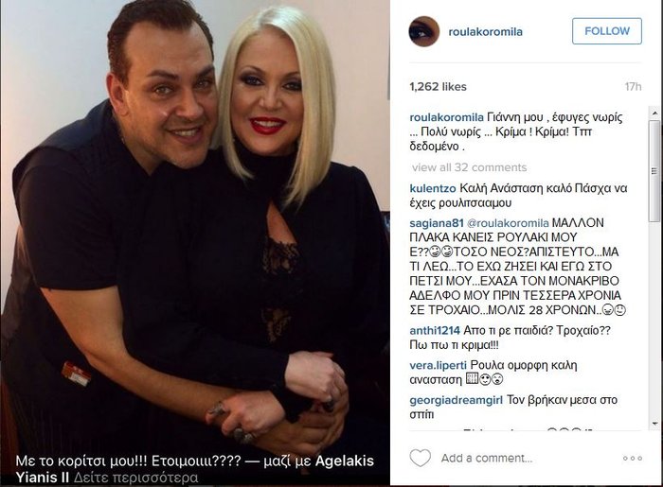Viewport: 663px width, 487px height.
Task: Open vera.liperti commenter profile
Action: 438,365
